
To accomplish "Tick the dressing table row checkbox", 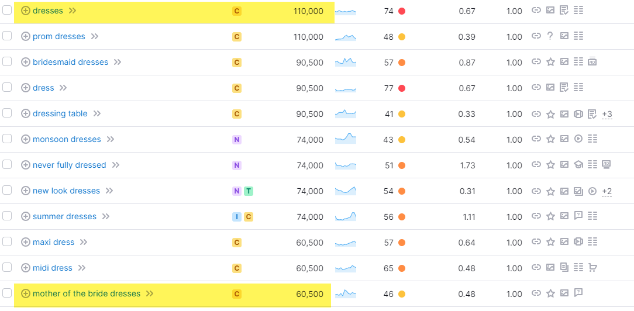I will [x=7, y=113].
